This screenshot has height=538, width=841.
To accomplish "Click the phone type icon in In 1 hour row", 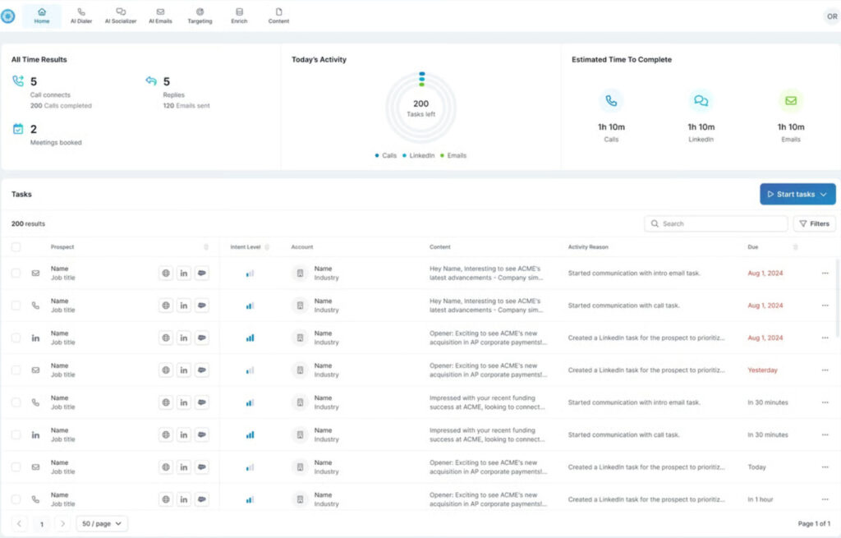I will click(x=35, y=499).
